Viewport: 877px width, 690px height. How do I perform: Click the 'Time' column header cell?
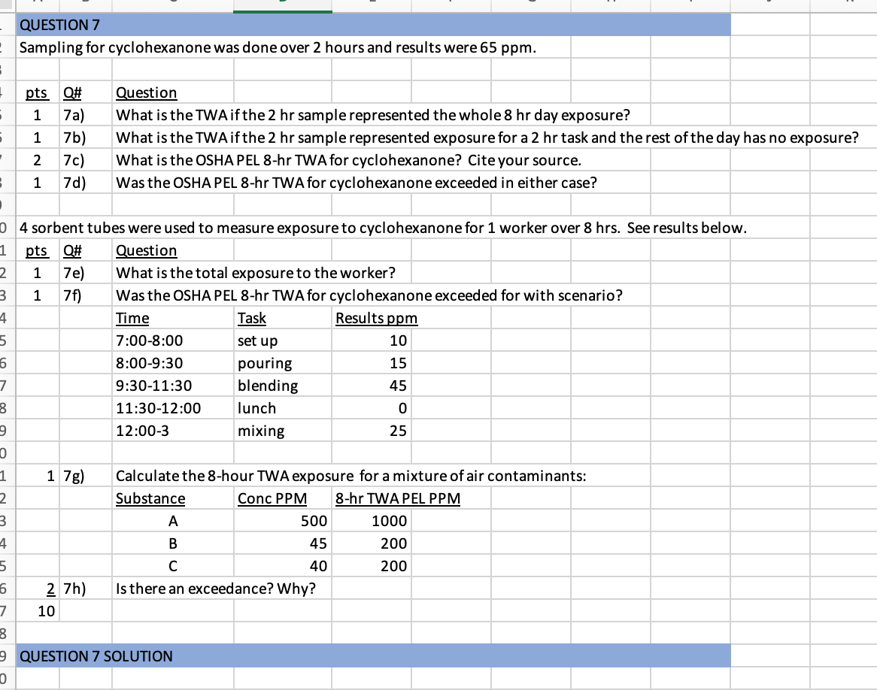coord(173,318)
